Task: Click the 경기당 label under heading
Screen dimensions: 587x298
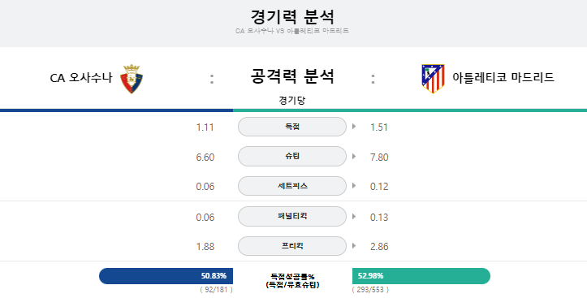Action: point(292,101)
